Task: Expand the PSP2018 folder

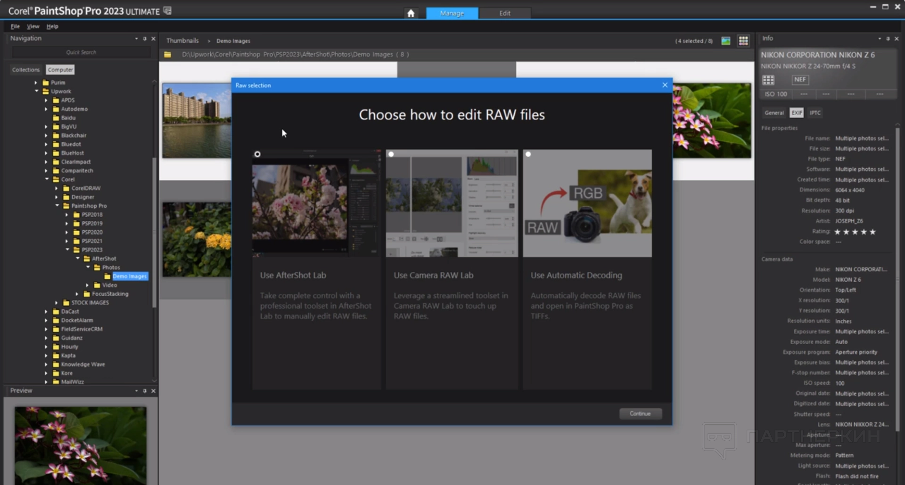Action: (x=66, y=215)
